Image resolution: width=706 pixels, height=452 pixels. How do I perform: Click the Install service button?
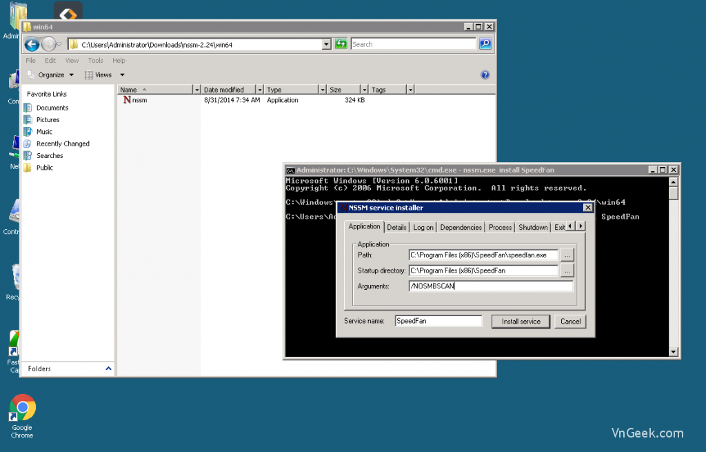point(521,322)
